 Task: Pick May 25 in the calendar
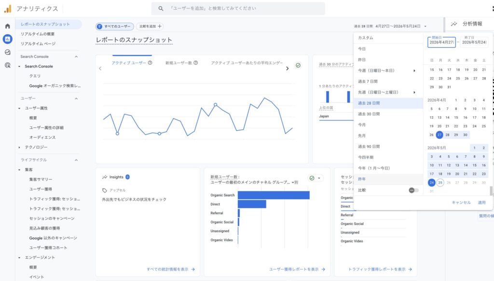(440, 183)
